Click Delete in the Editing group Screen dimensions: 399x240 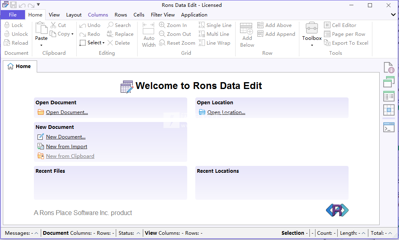pos(119,43)
